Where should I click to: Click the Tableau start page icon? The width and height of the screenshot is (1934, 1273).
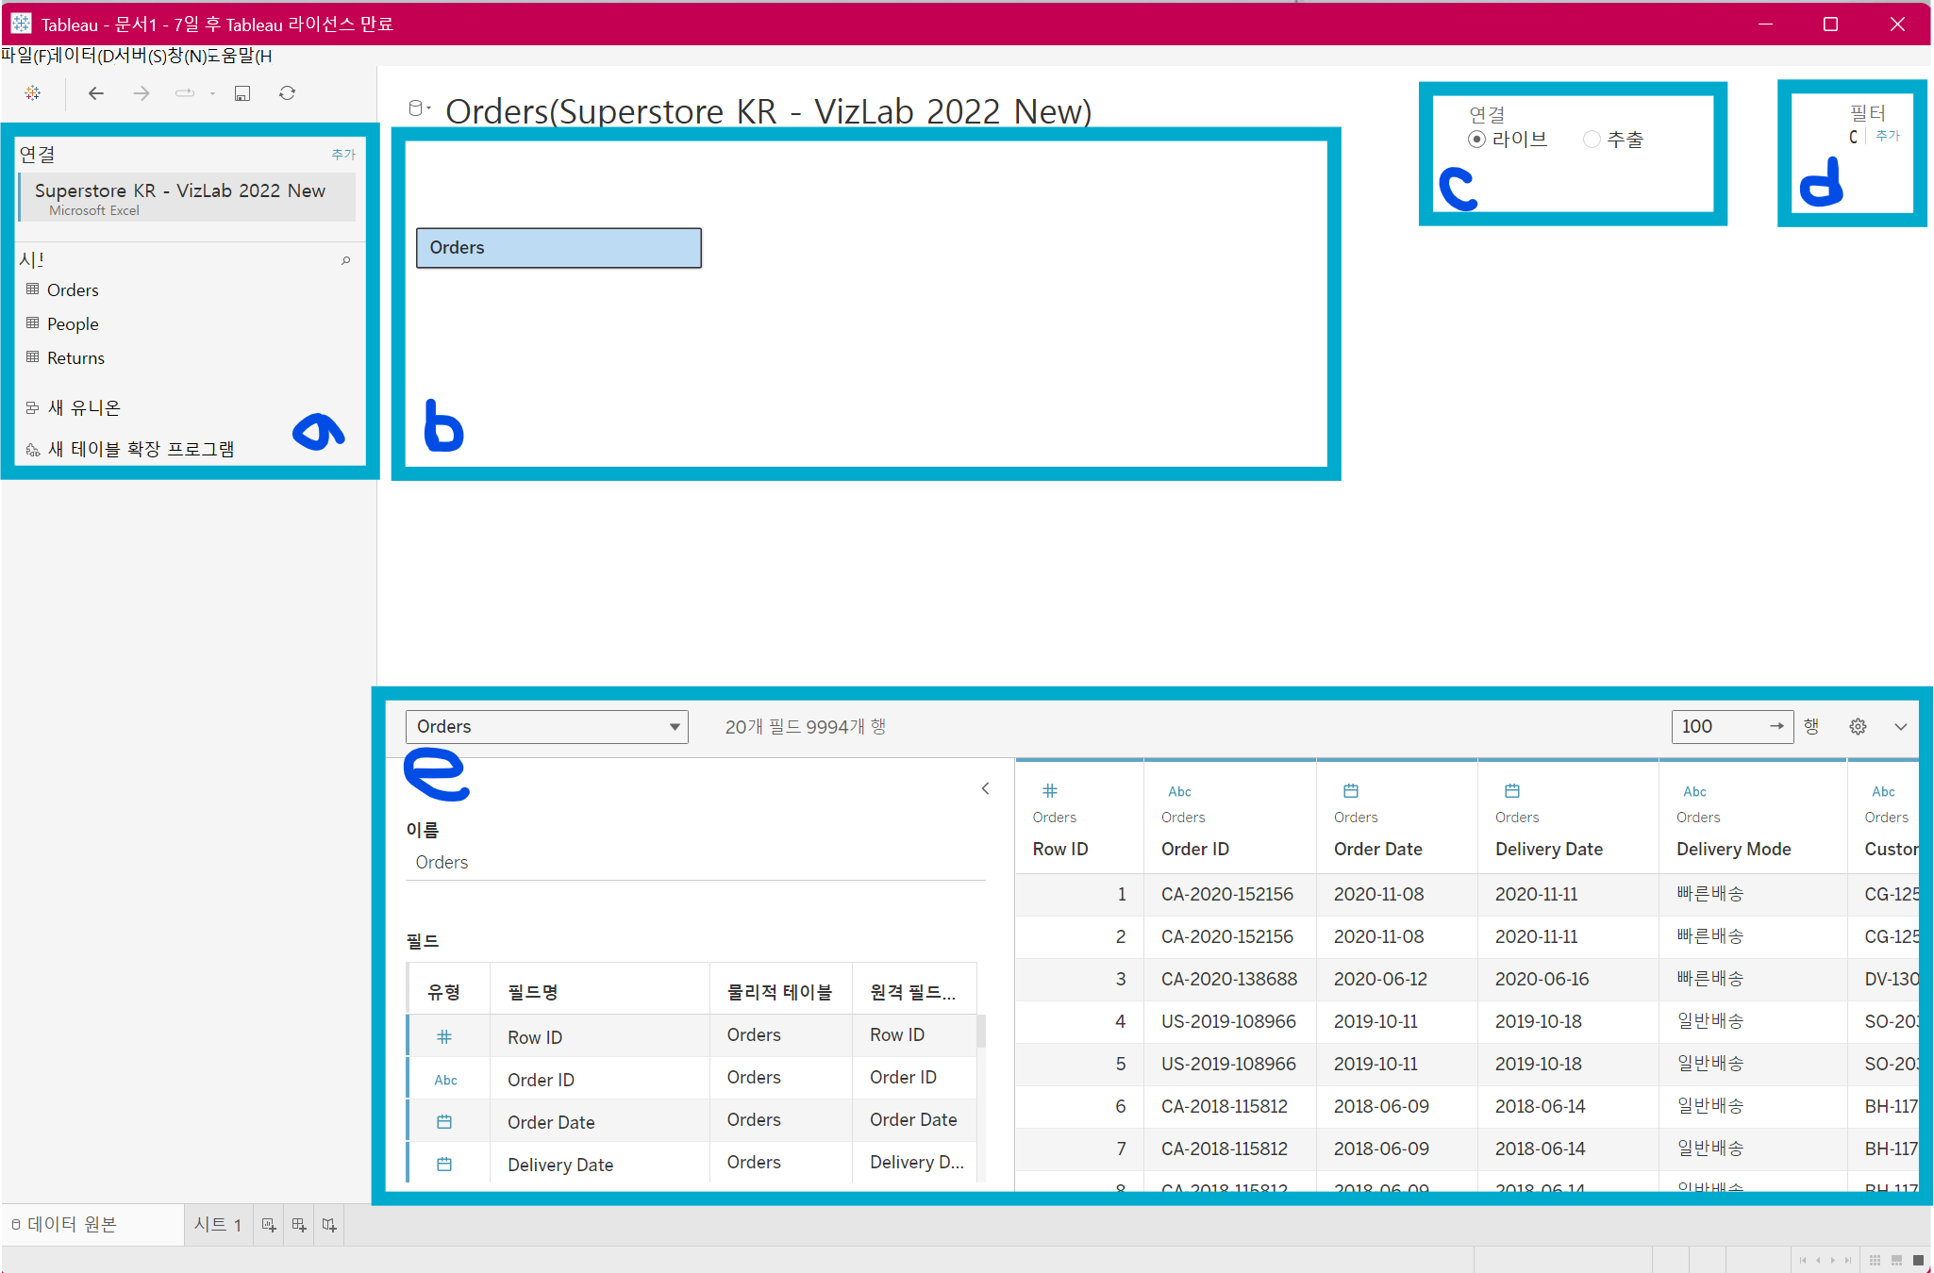tap(33, 92)
